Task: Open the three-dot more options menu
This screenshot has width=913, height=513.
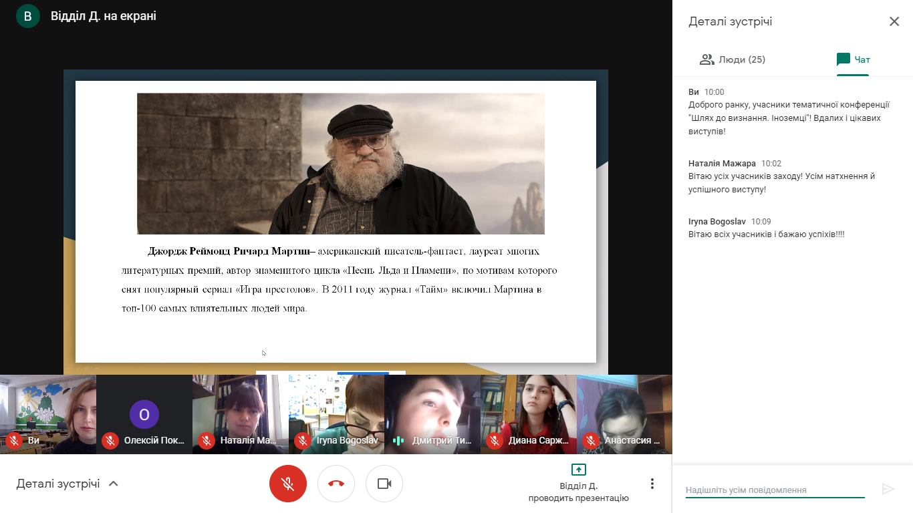Action: tap(652, 484)
